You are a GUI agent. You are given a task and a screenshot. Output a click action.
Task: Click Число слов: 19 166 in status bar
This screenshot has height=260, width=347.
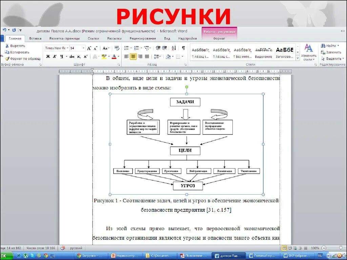click(x=41, y=248)
